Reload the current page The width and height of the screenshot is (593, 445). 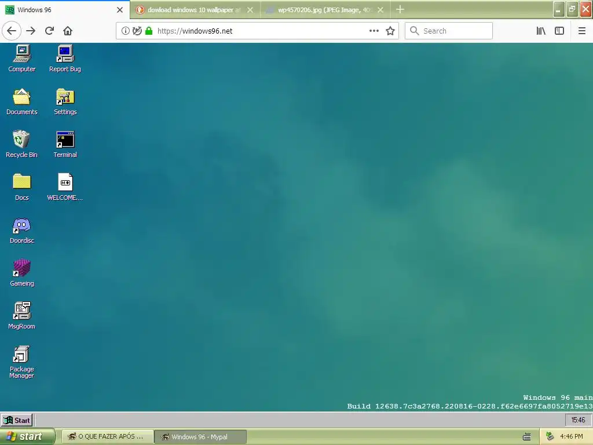click(x=49, y=31)
